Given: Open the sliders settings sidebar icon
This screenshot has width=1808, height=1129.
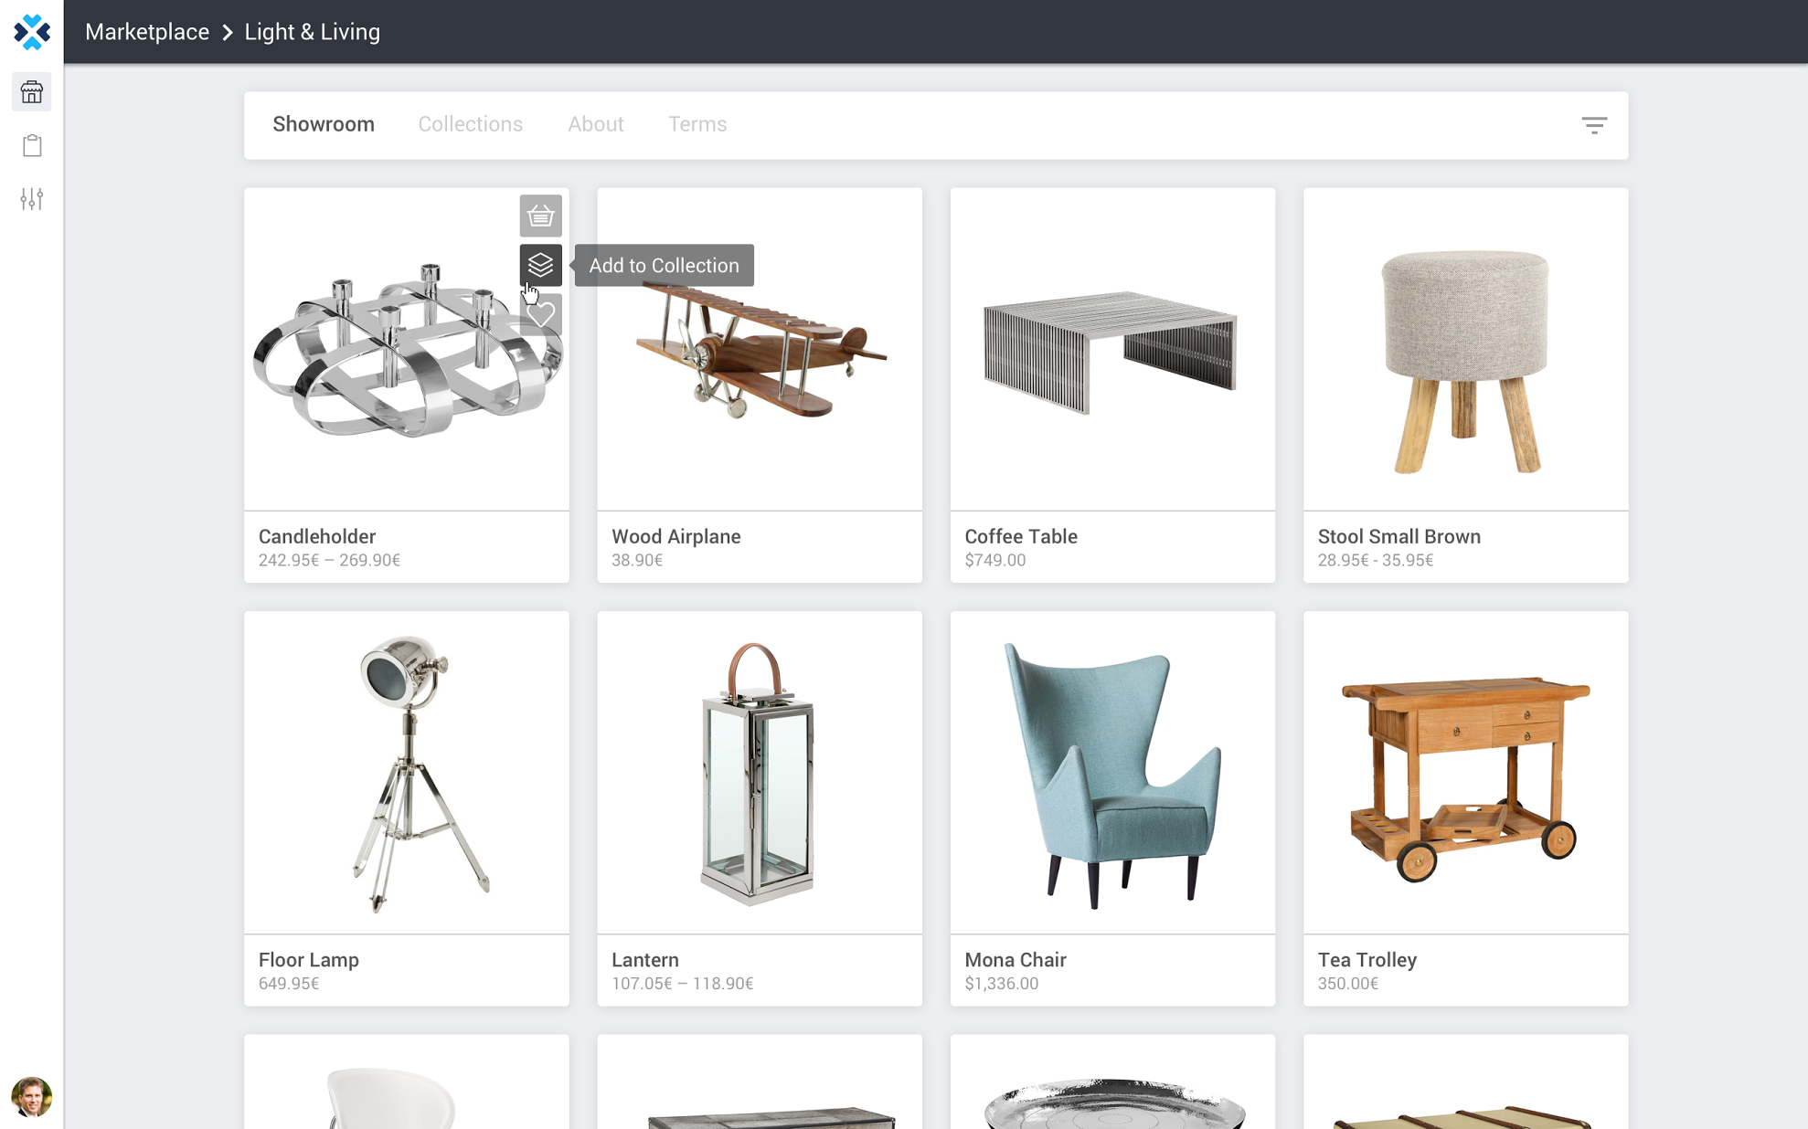Looking at the screenshot, I should point(32,199).
